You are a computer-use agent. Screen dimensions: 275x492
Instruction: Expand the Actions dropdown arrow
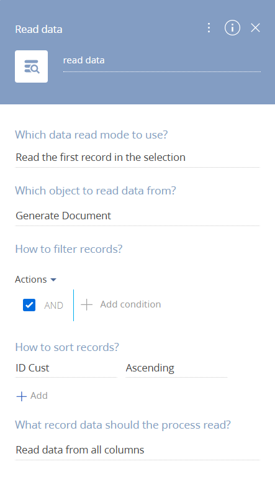(53, 280)
